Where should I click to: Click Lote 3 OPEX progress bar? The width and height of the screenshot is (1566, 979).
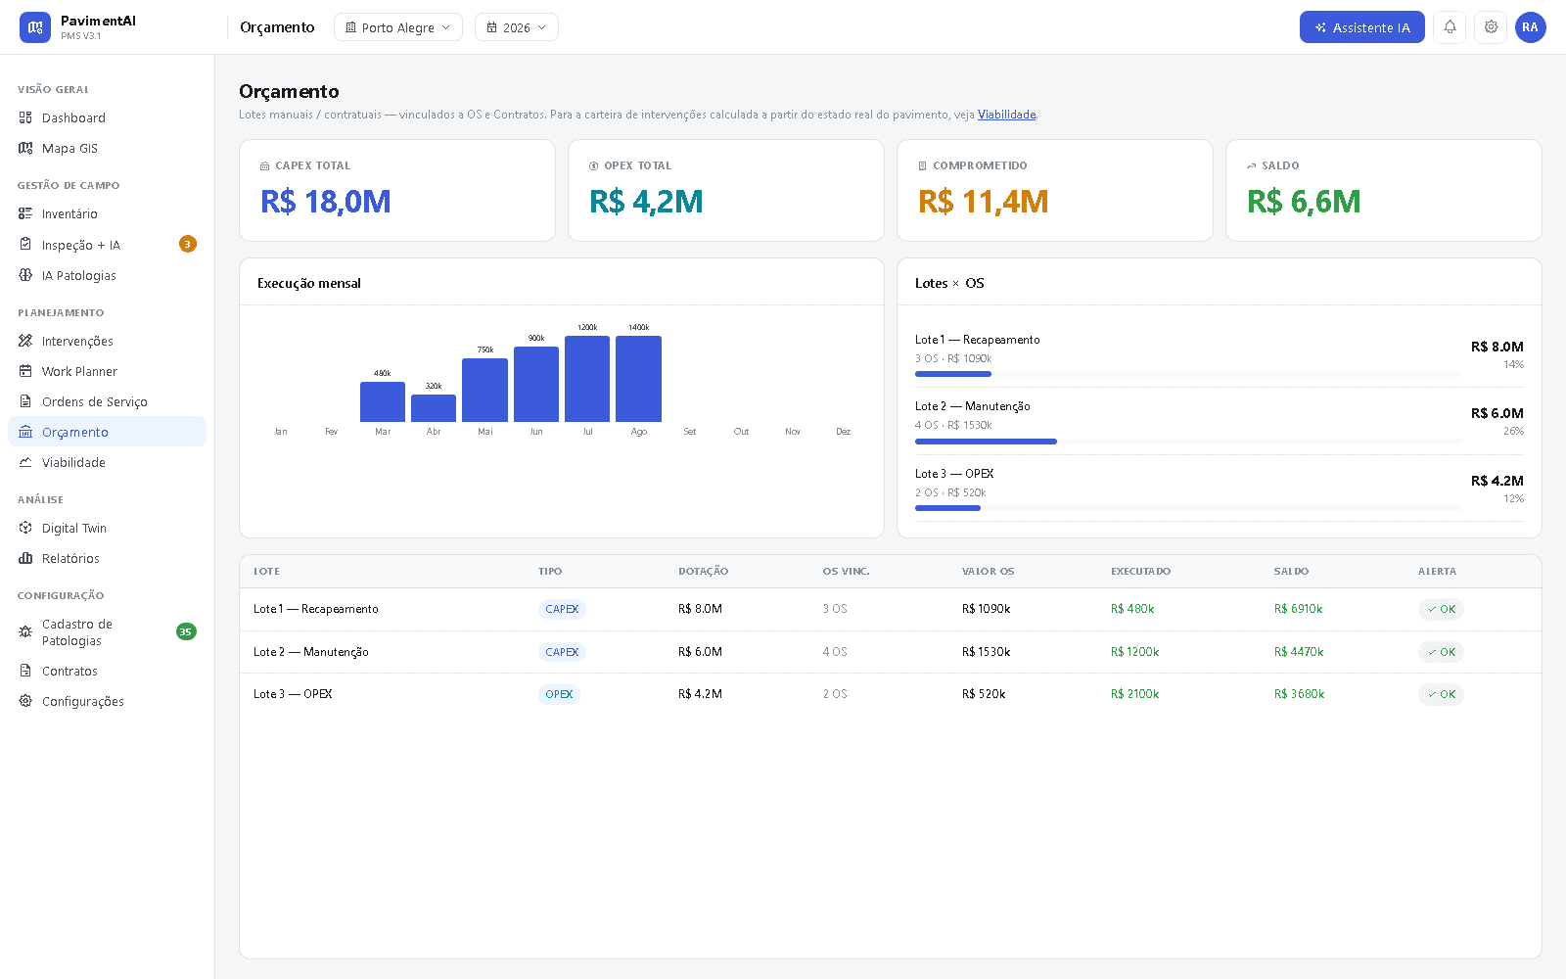[1188, 508]
